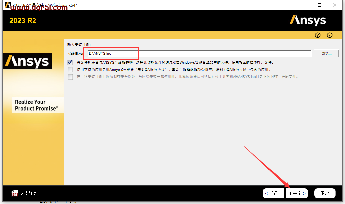
Task: Exit the installer with 退出 button
Action: point(325,193)
